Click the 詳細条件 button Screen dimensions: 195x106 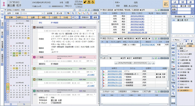(x=85, y=17)
